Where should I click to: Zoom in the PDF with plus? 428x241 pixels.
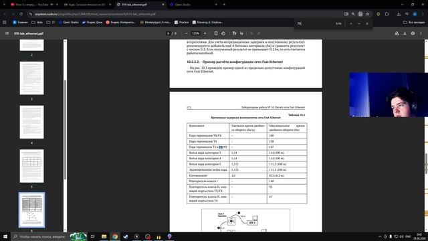point(205,33)
